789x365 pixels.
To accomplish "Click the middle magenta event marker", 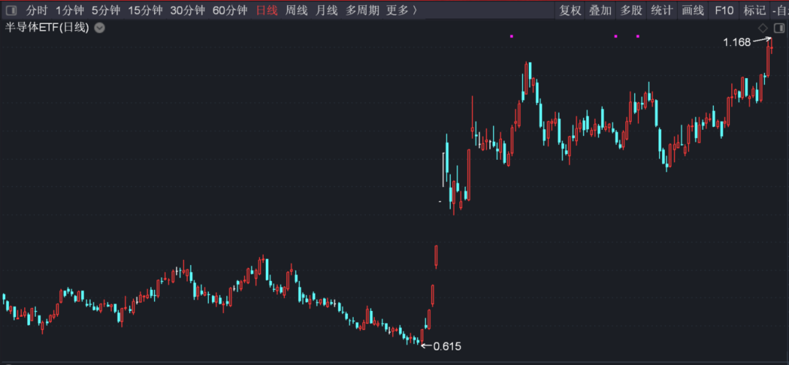I will (x=615, y=36).
